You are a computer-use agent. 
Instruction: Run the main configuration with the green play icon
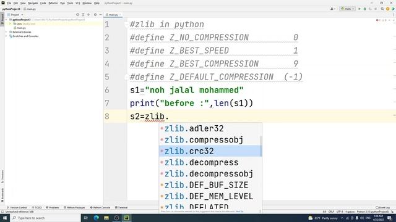click(359, 9)
